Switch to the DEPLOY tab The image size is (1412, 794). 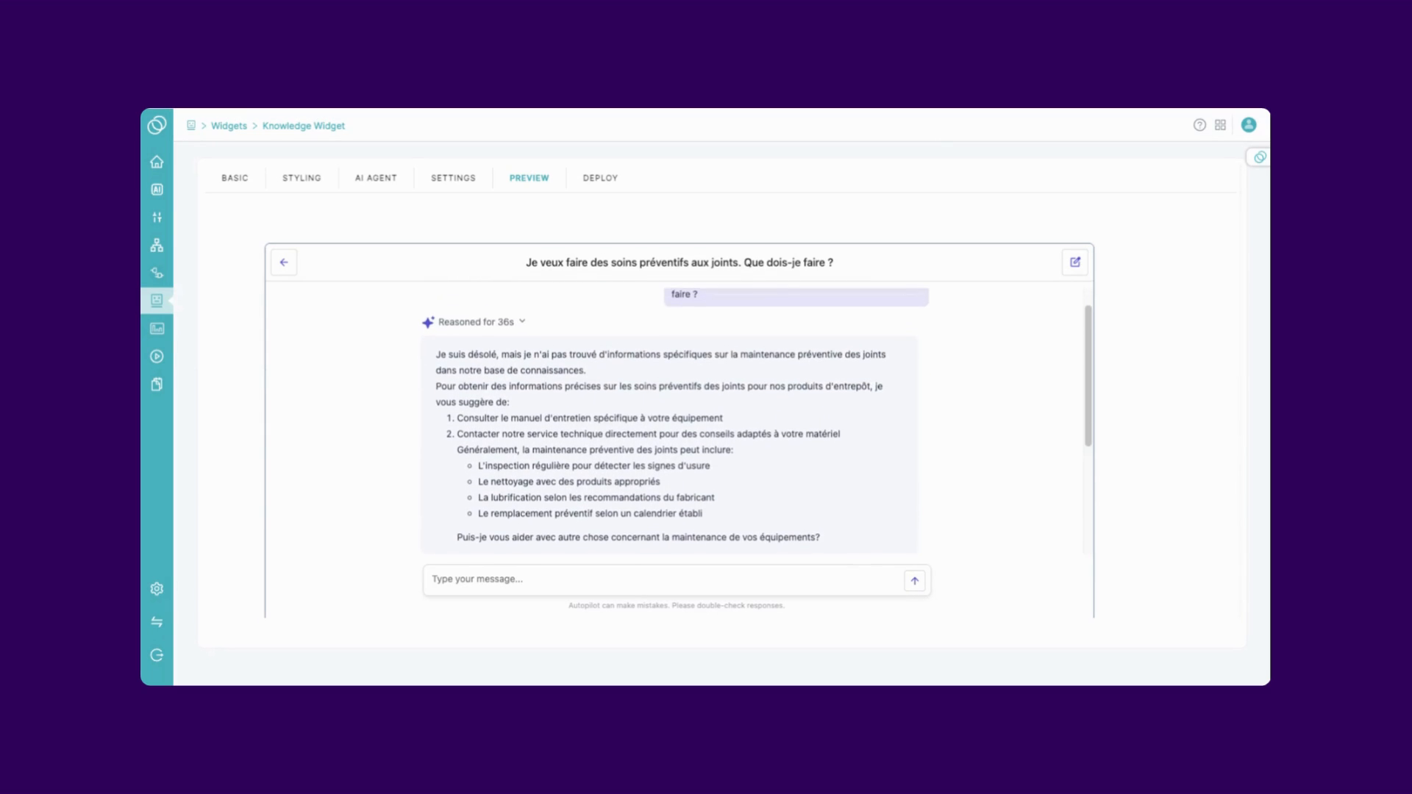click(599, 178)
